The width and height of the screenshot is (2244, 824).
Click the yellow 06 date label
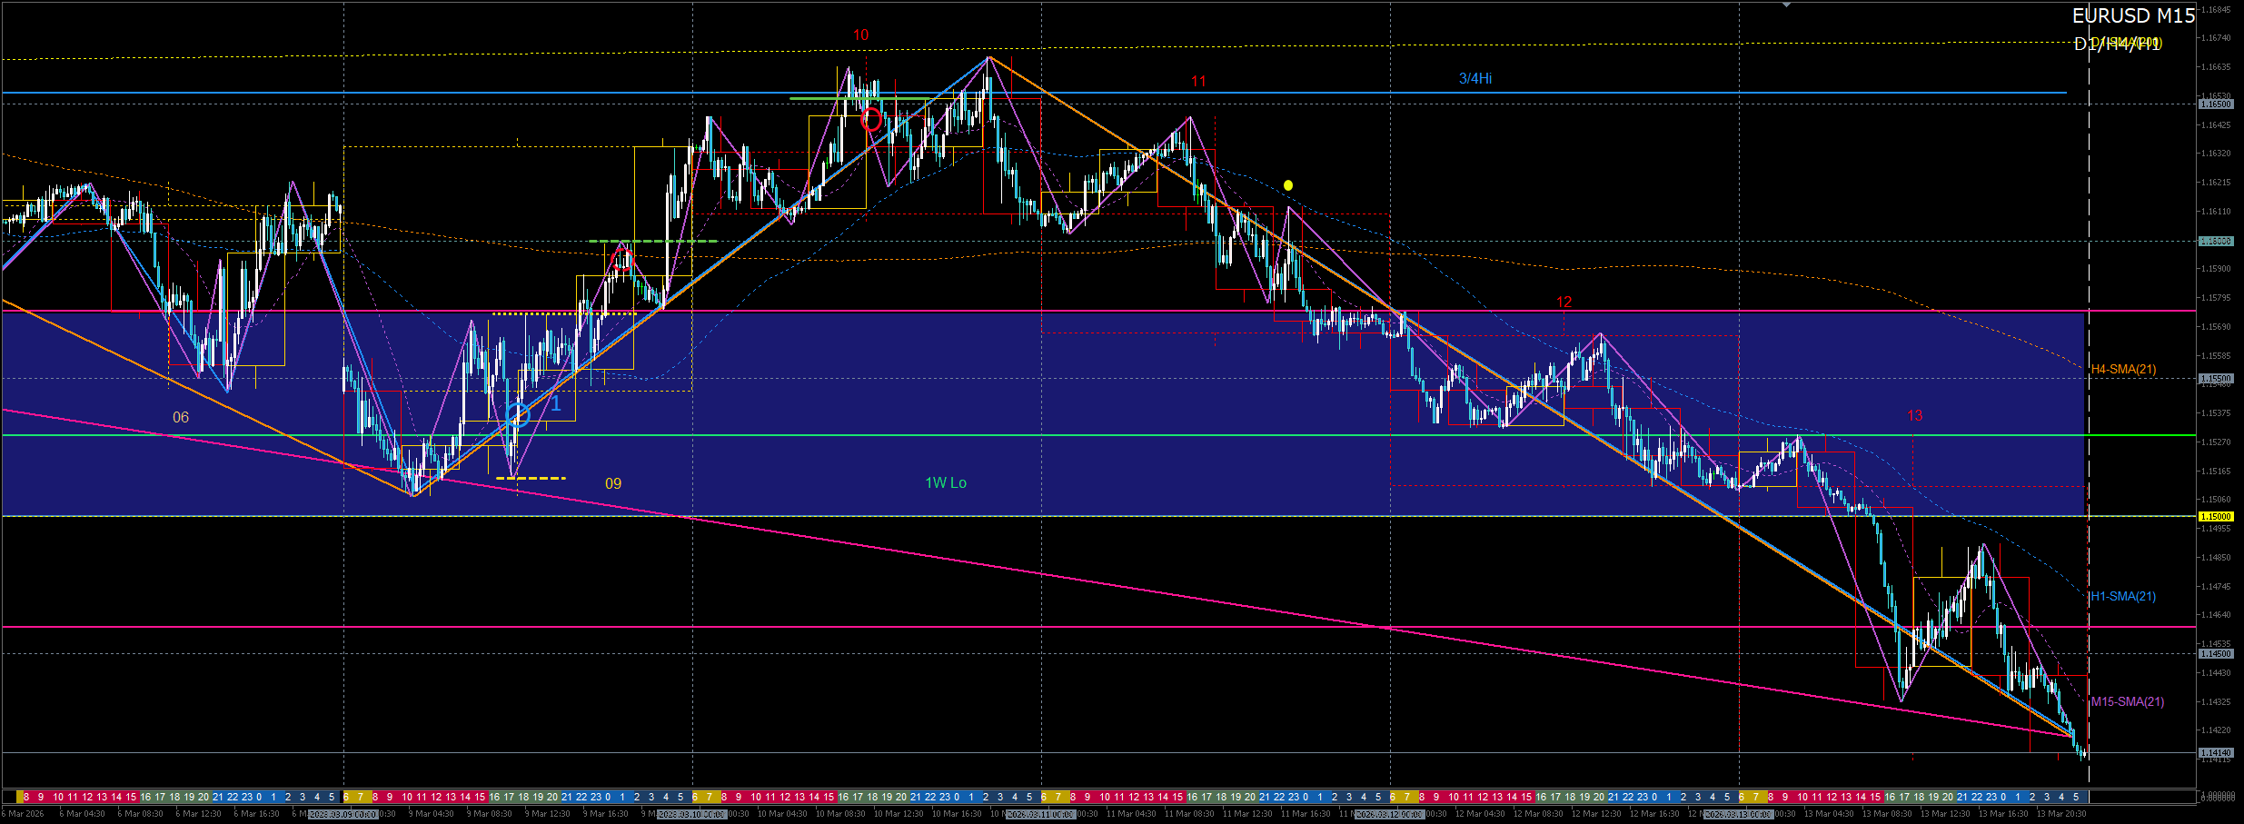pos(181,417)
